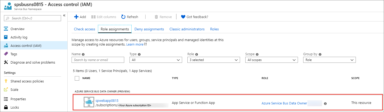This screenshot has width=384, height=112.
Task: Click the Locks padlock icon
Action: point(6,107)
